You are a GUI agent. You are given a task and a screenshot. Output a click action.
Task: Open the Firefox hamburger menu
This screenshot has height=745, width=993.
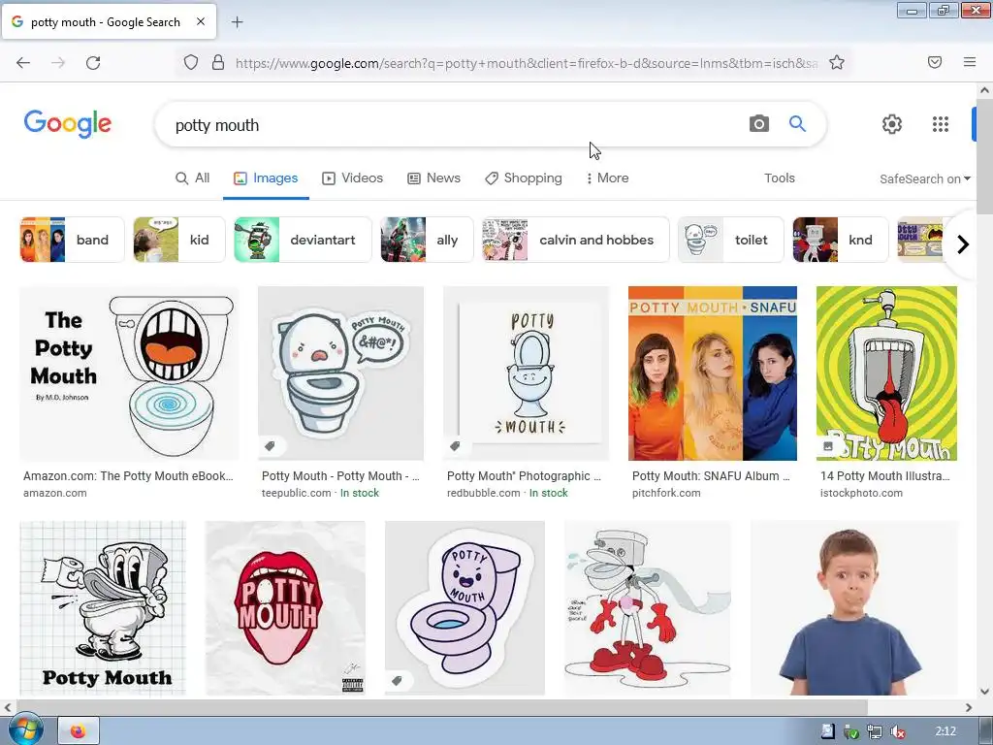[970, 62]
